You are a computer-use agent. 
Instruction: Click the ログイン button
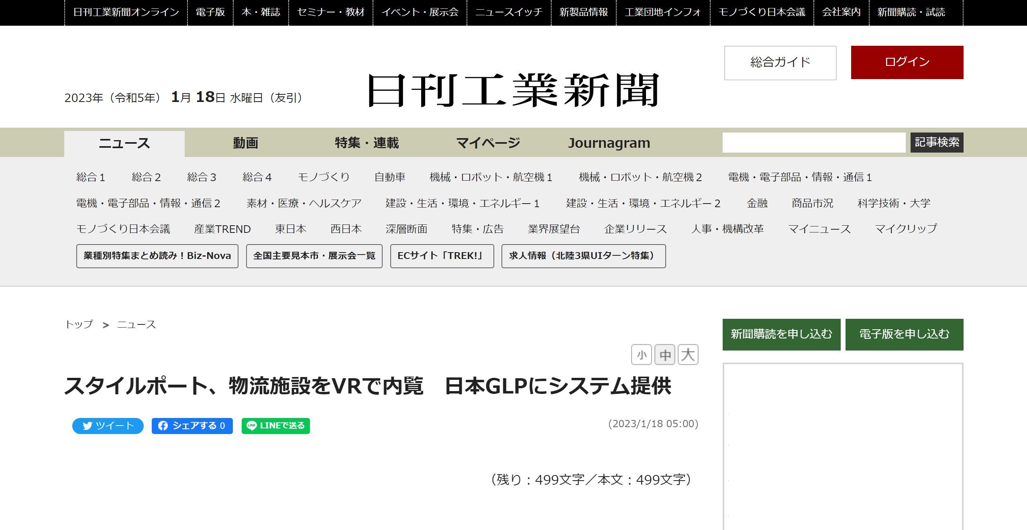click(907, 62)
